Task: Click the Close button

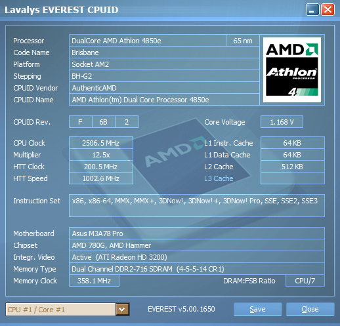Action: [x=310, y=309]
